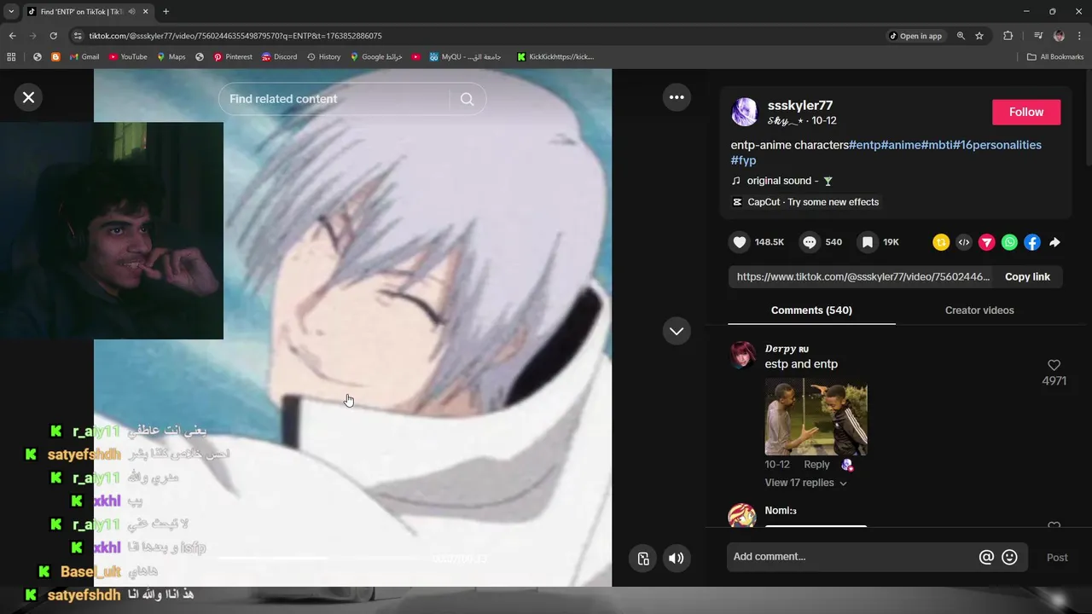1092x614 pixels.
Task: Open Chrome media controls icon
Action: (x=1038, y=36)
